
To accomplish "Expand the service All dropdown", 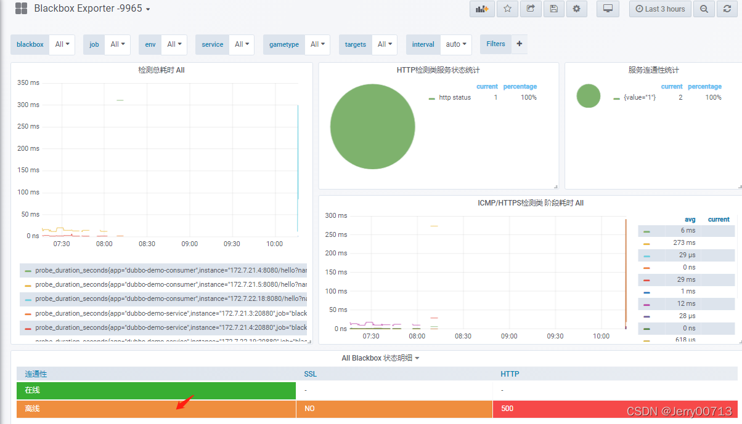I will coord(242,44).
